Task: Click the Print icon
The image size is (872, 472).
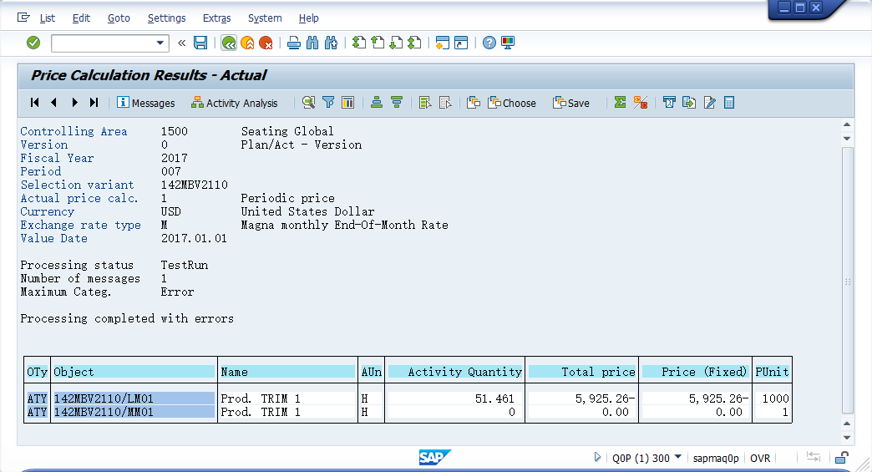Action: [x=294, y=43]
